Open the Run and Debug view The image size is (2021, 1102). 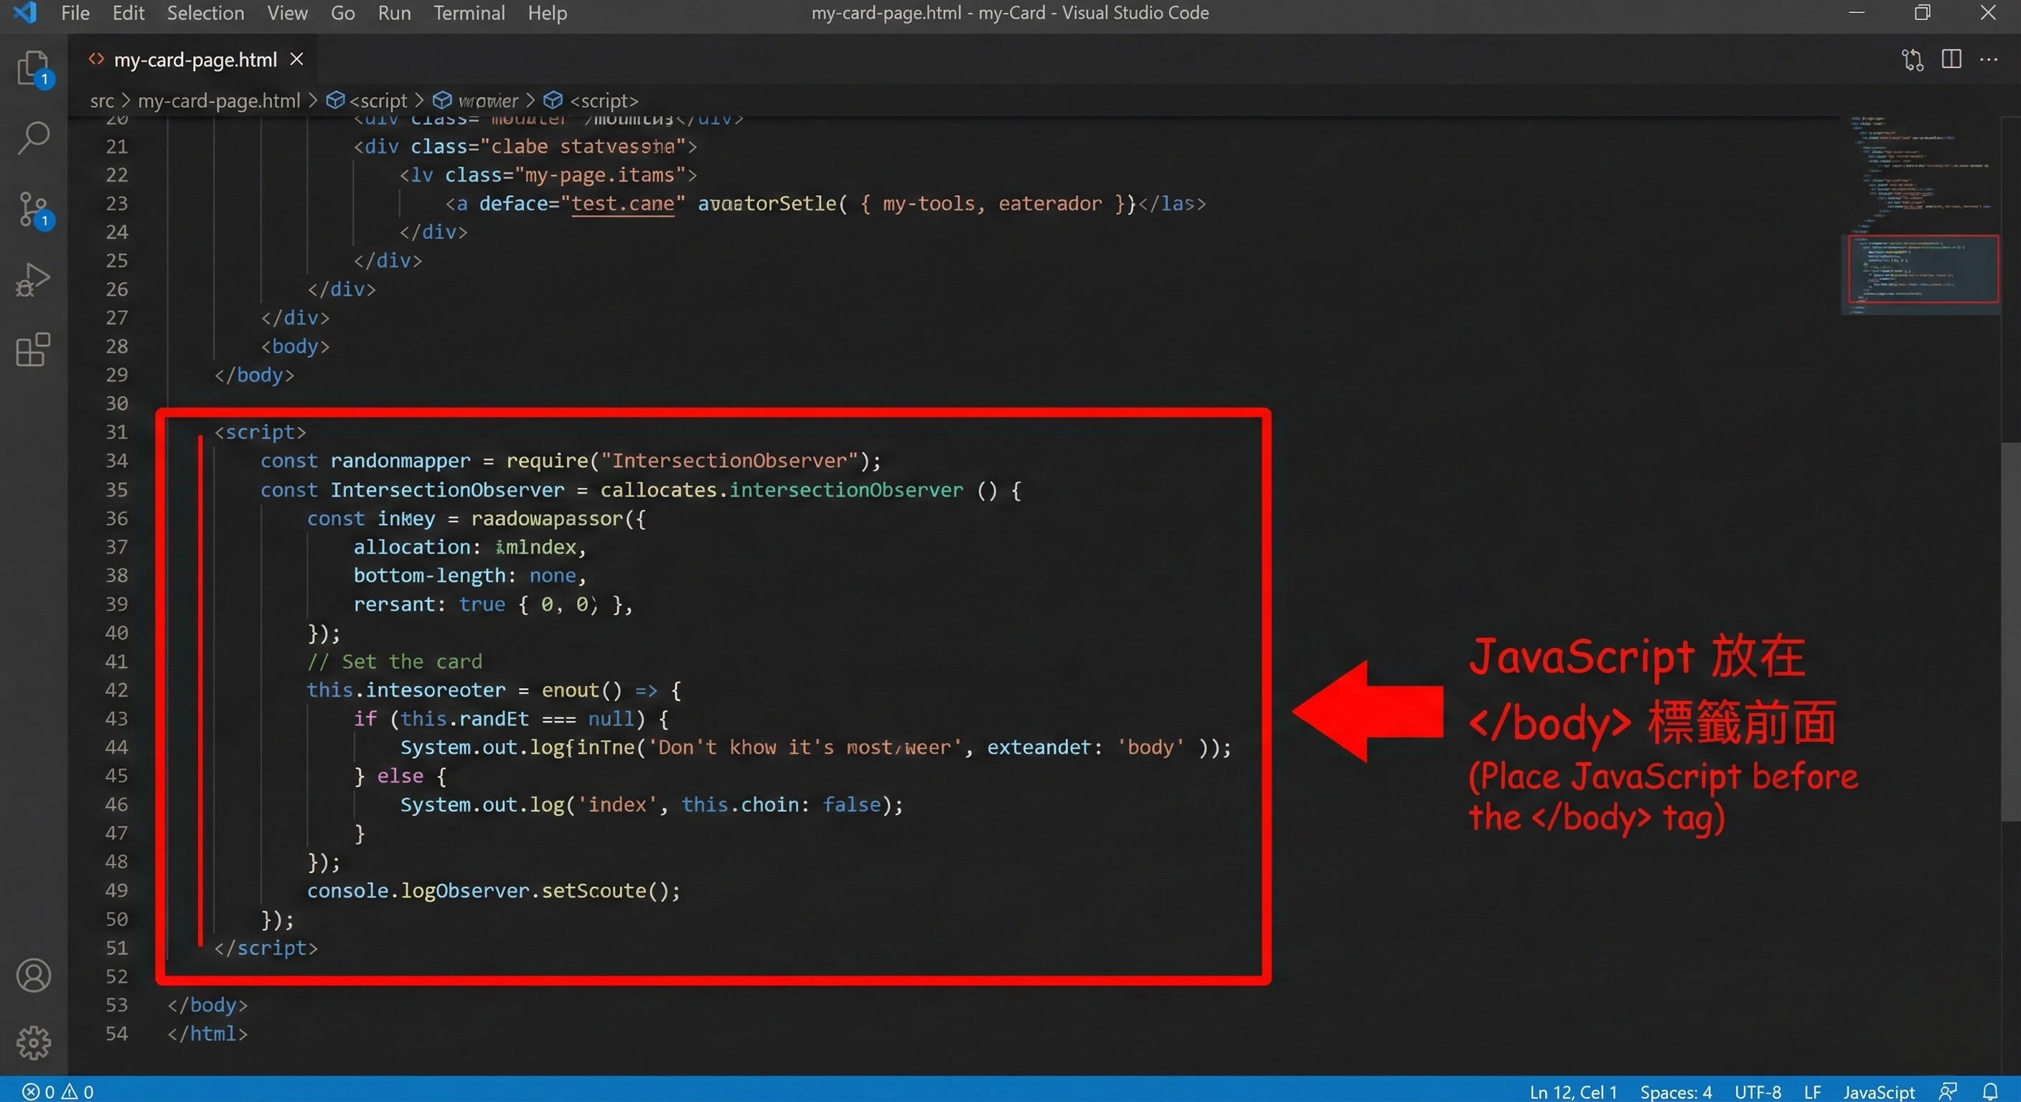33,279
